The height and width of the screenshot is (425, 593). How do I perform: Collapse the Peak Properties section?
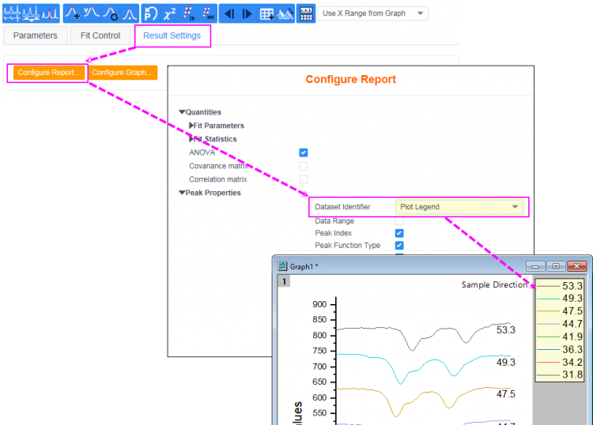click(x=183, y=193)
